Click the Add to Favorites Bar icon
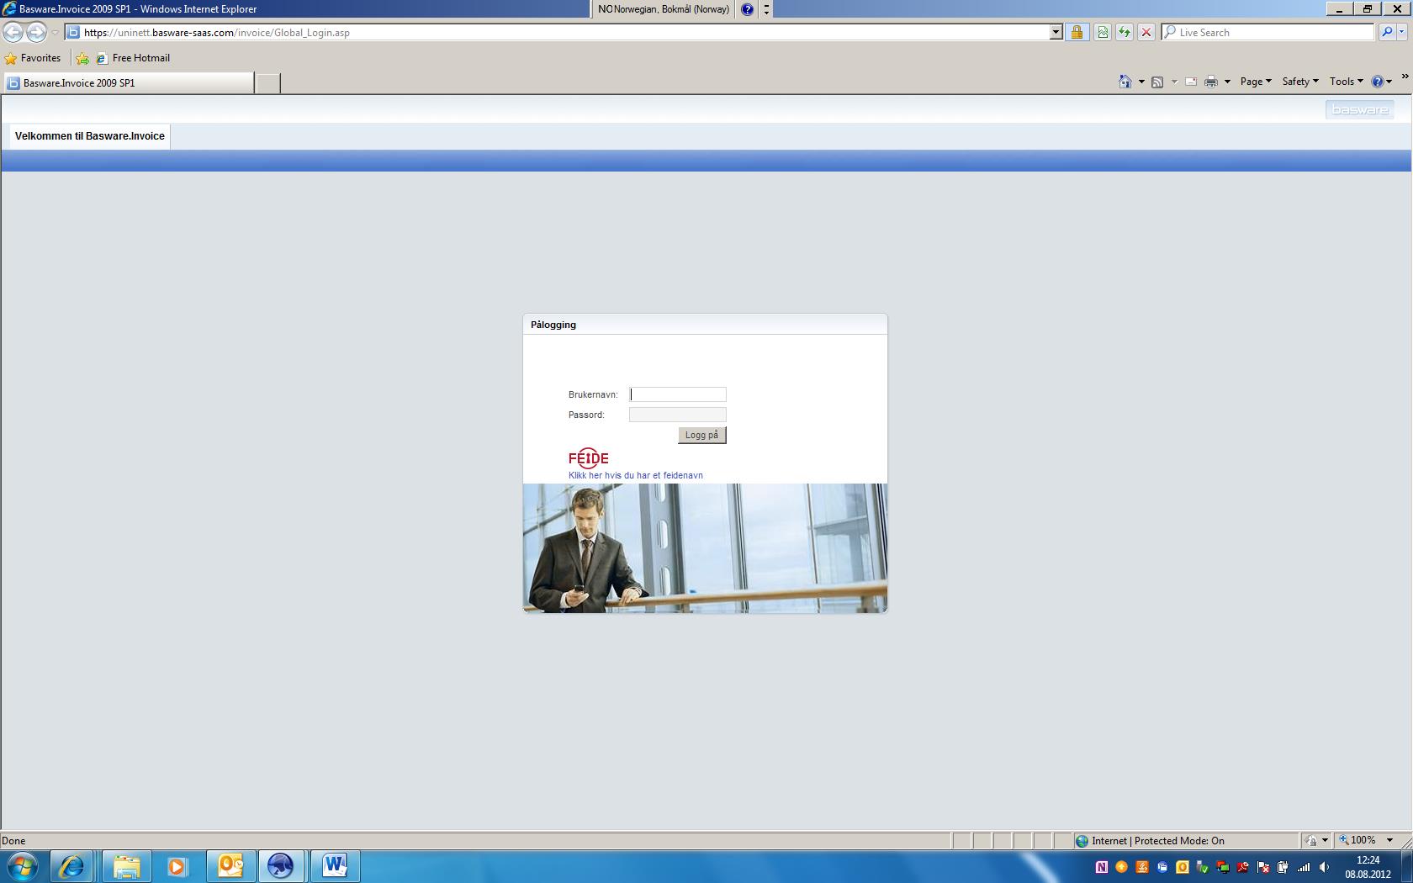 82,59
